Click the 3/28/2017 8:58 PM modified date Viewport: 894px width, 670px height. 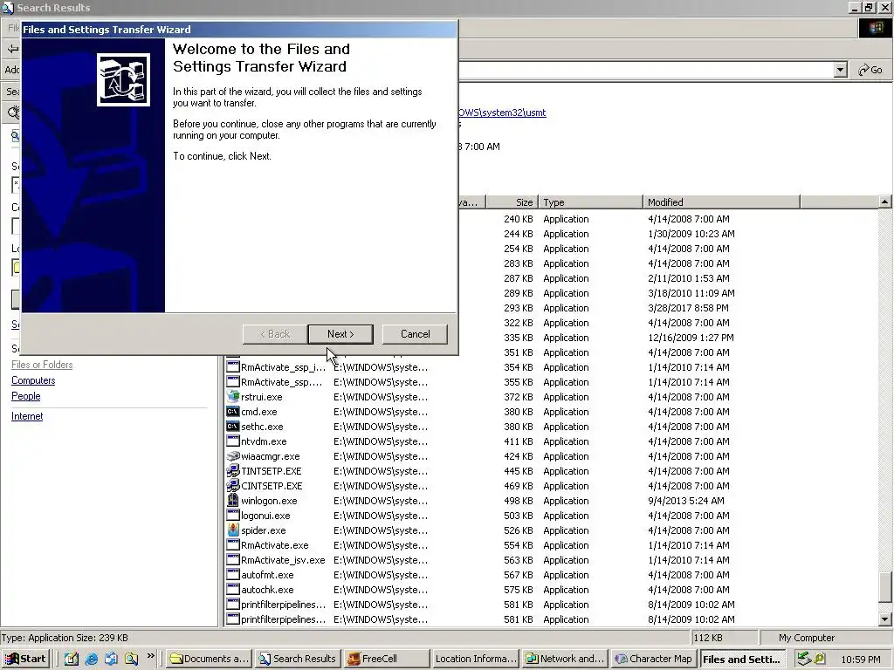(688, 308)
